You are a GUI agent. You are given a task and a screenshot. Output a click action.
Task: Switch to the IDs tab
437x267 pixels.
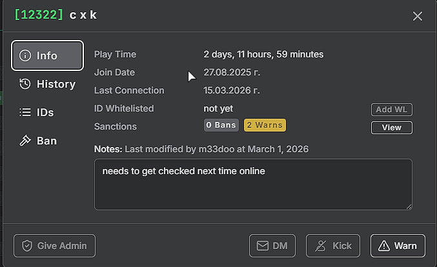pos(47,112)
